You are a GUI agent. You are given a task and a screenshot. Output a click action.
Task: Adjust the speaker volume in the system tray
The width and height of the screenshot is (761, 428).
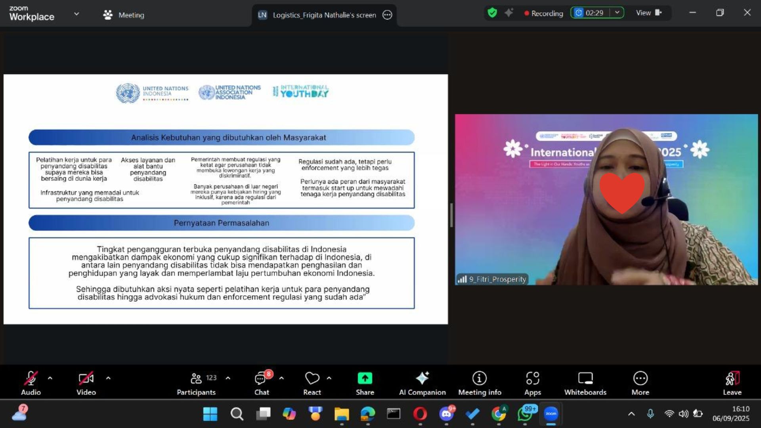pyautogui.click(x=683, y=413)
